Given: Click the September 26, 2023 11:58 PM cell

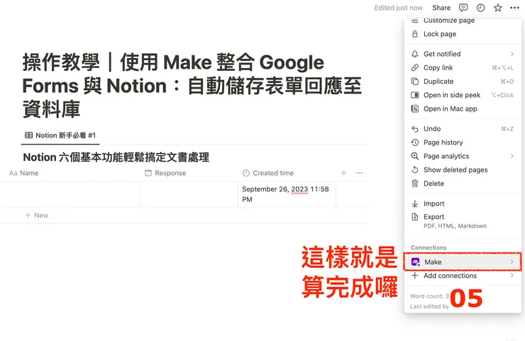Looking at the screenshot, I should pyautogui.click(x=287, y=194).
